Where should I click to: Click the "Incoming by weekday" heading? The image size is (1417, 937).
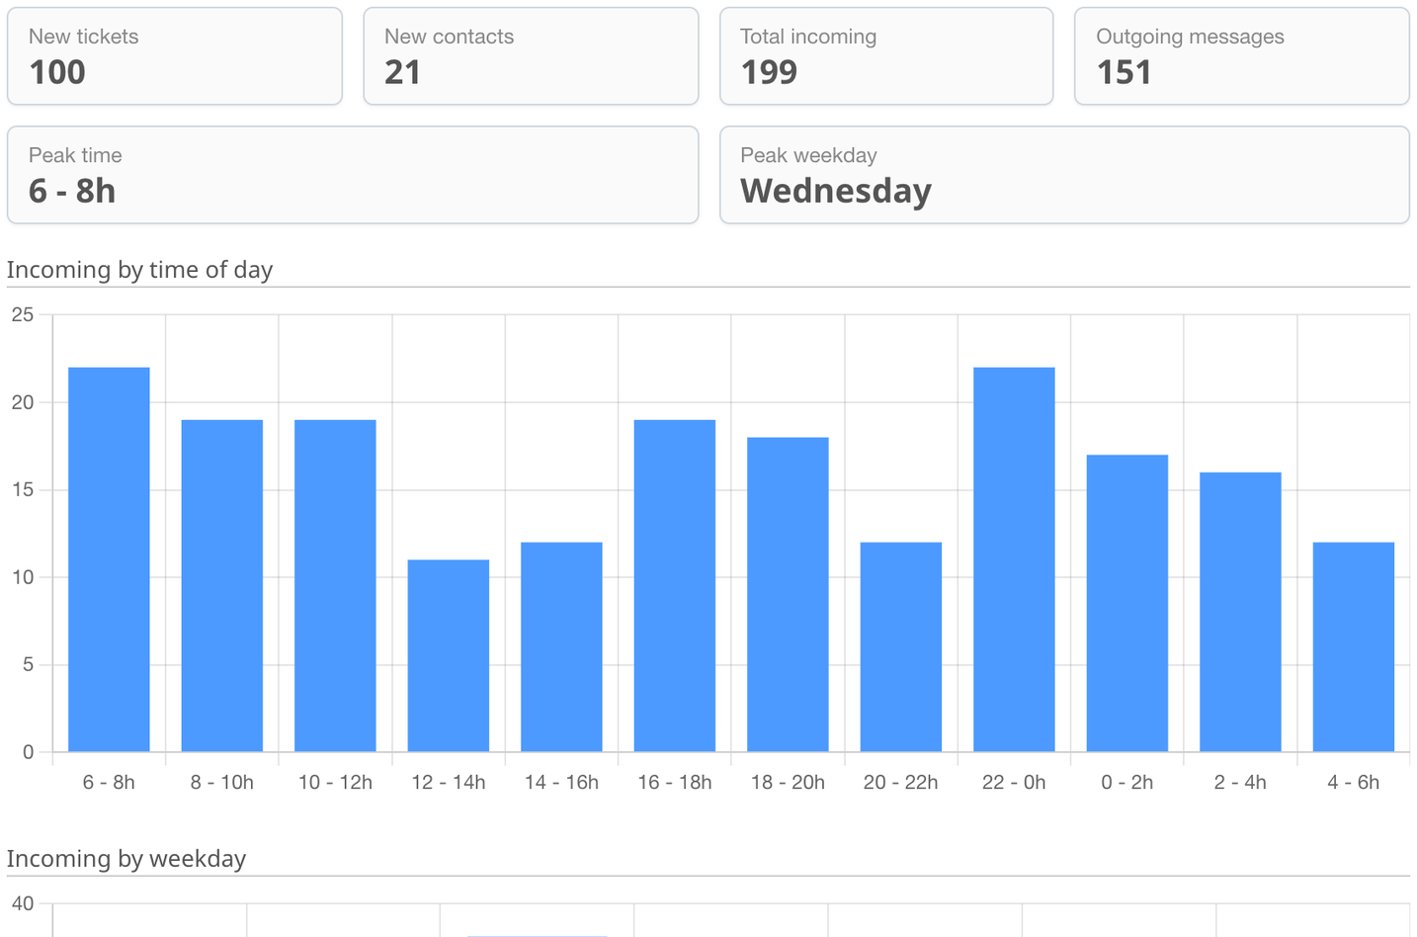(x=126, y=858)
